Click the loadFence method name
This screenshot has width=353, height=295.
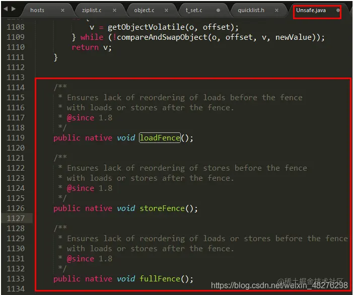[160, 138]
